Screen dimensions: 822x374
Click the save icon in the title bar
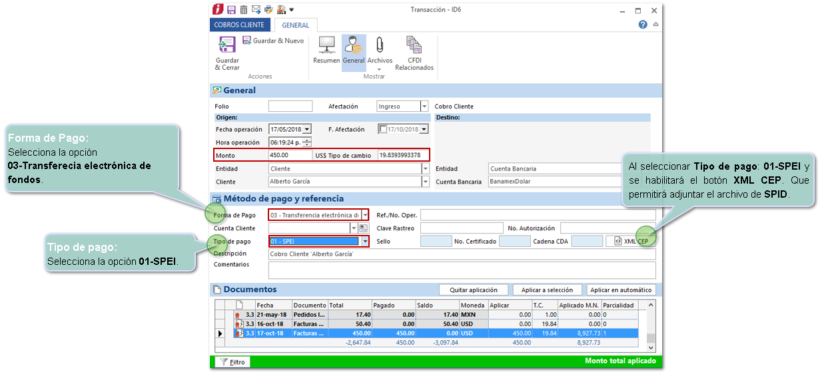tap(232, 10)
